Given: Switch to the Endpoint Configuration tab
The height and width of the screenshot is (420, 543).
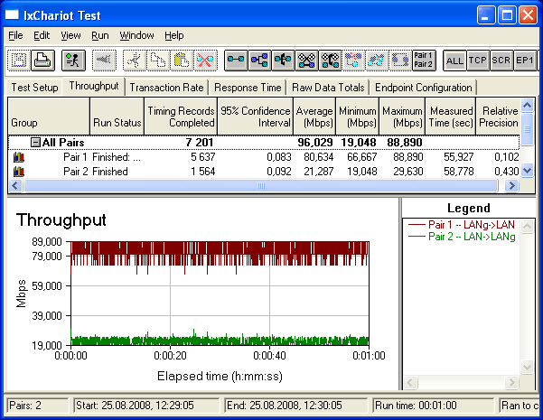Looking at the screenshot, I should click(424, 88).
